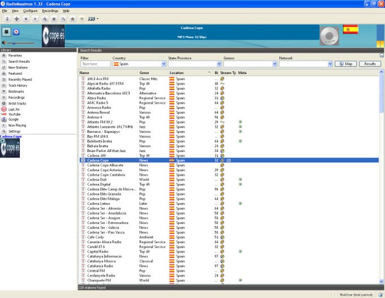Open YouTube in the library sidebar
Viewport: 385px width, 298px height.
click(x=14, y=114)
